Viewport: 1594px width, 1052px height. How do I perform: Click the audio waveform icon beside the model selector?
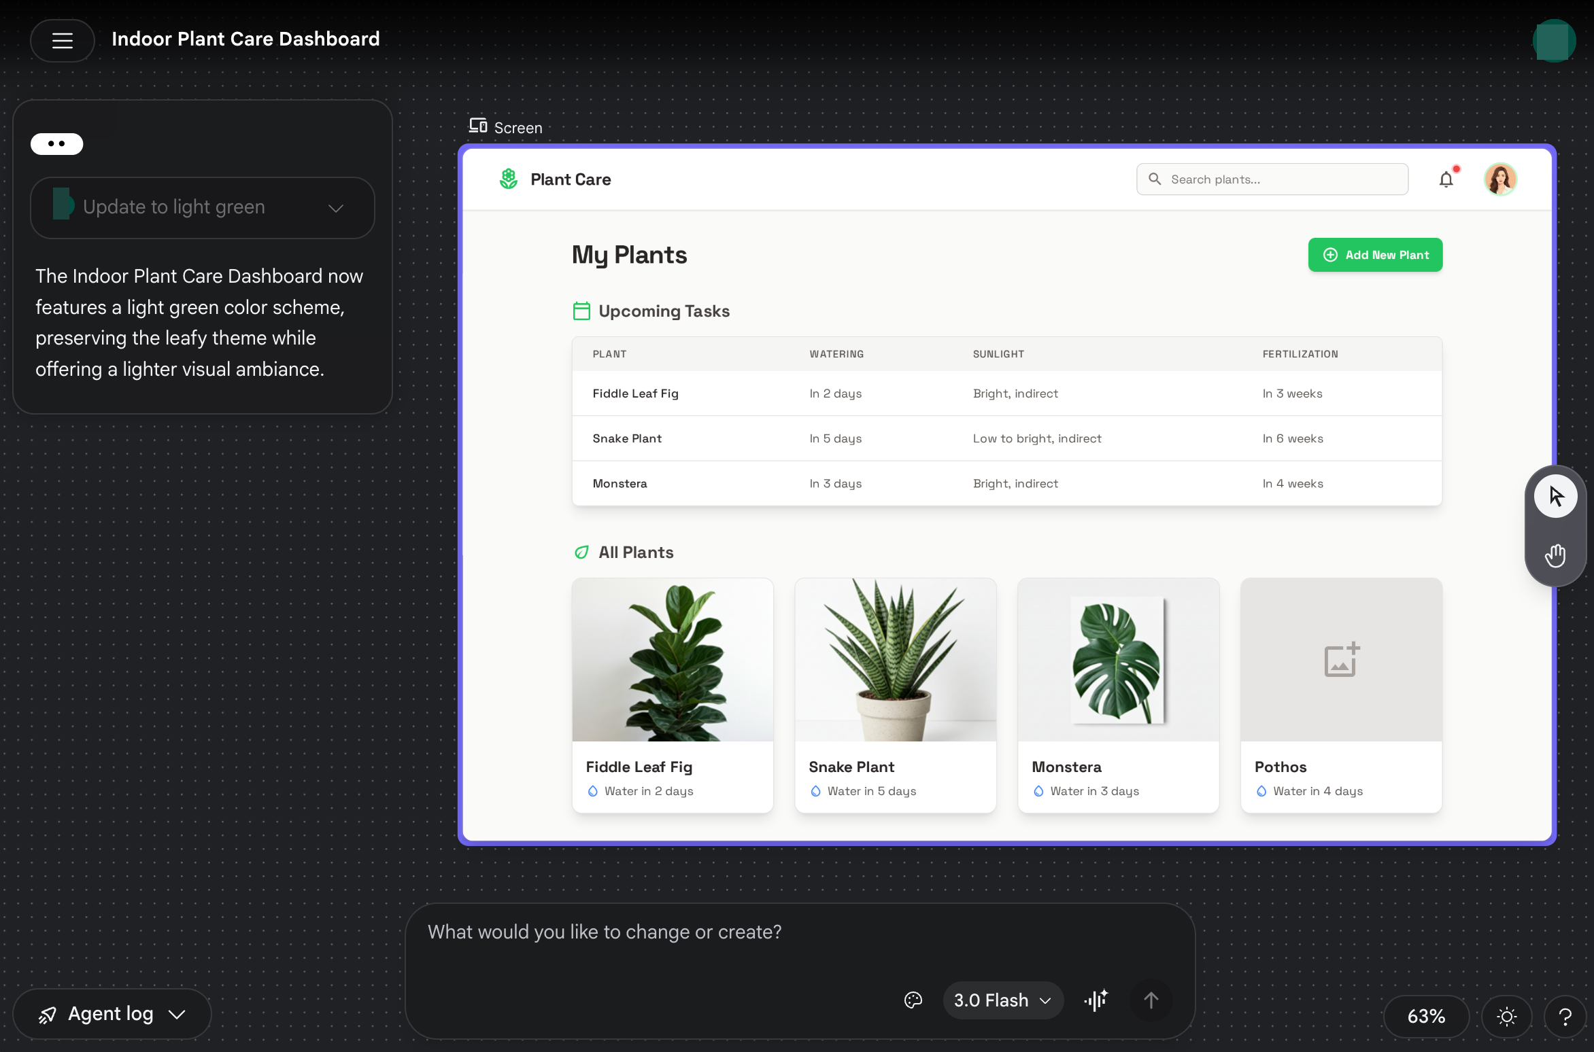click(1096, 1000)
